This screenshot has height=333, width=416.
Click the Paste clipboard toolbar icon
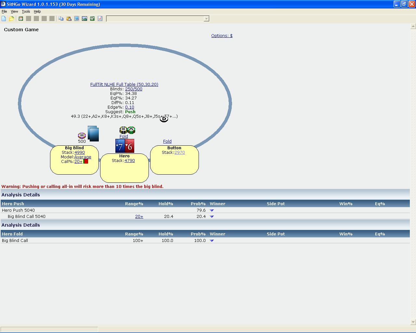pos(69,19)
